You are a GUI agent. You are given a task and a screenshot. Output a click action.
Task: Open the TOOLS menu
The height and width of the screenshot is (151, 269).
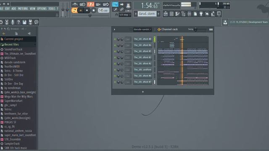click(x=52, y=8)
